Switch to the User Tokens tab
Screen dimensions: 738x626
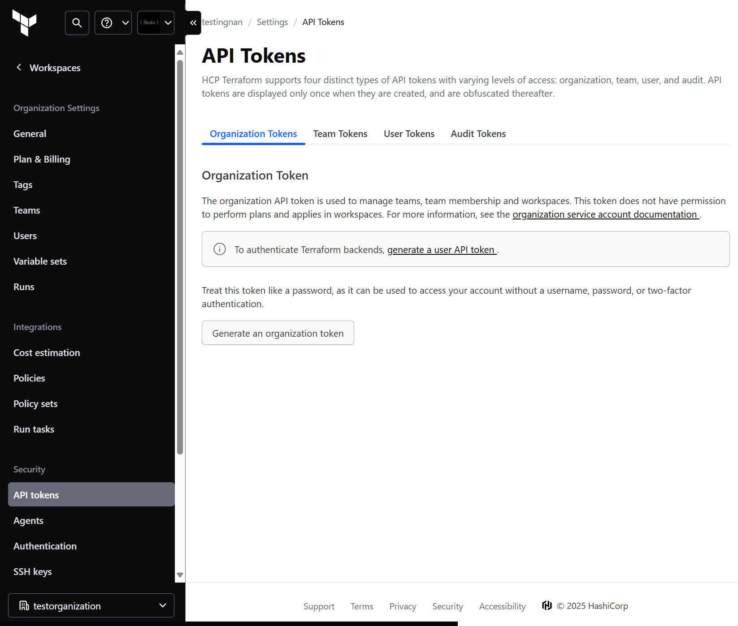pos(409,134)
